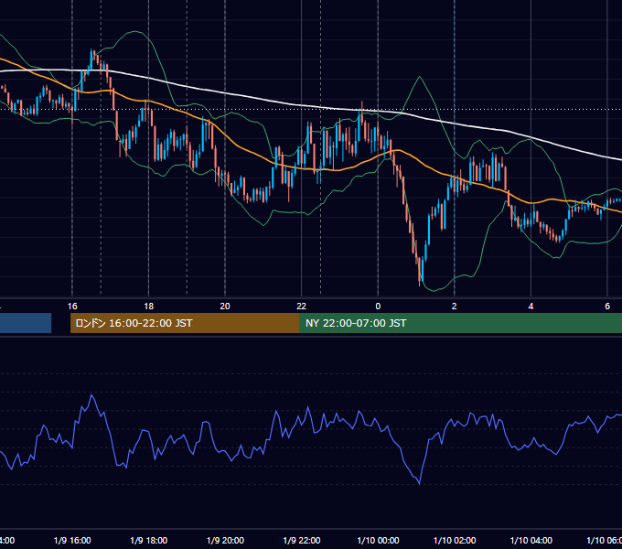Click the 1/10 02:00 date label
This screenshot has height=549, width=622.
[x=455, y=541]
